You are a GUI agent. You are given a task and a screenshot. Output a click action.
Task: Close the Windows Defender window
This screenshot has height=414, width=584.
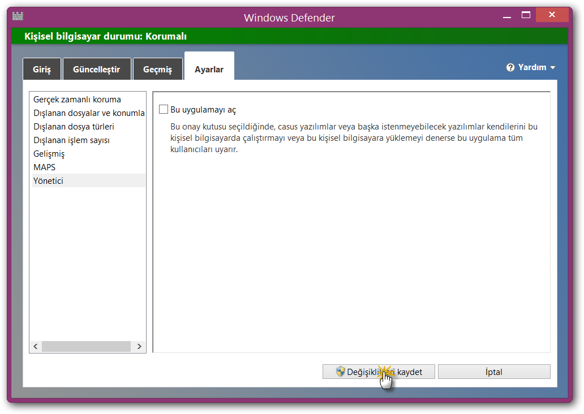(x=552, y=15)
